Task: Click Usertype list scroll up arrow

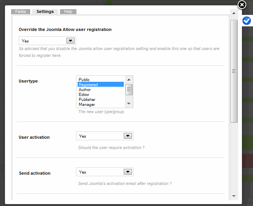Action: [129, 80]
